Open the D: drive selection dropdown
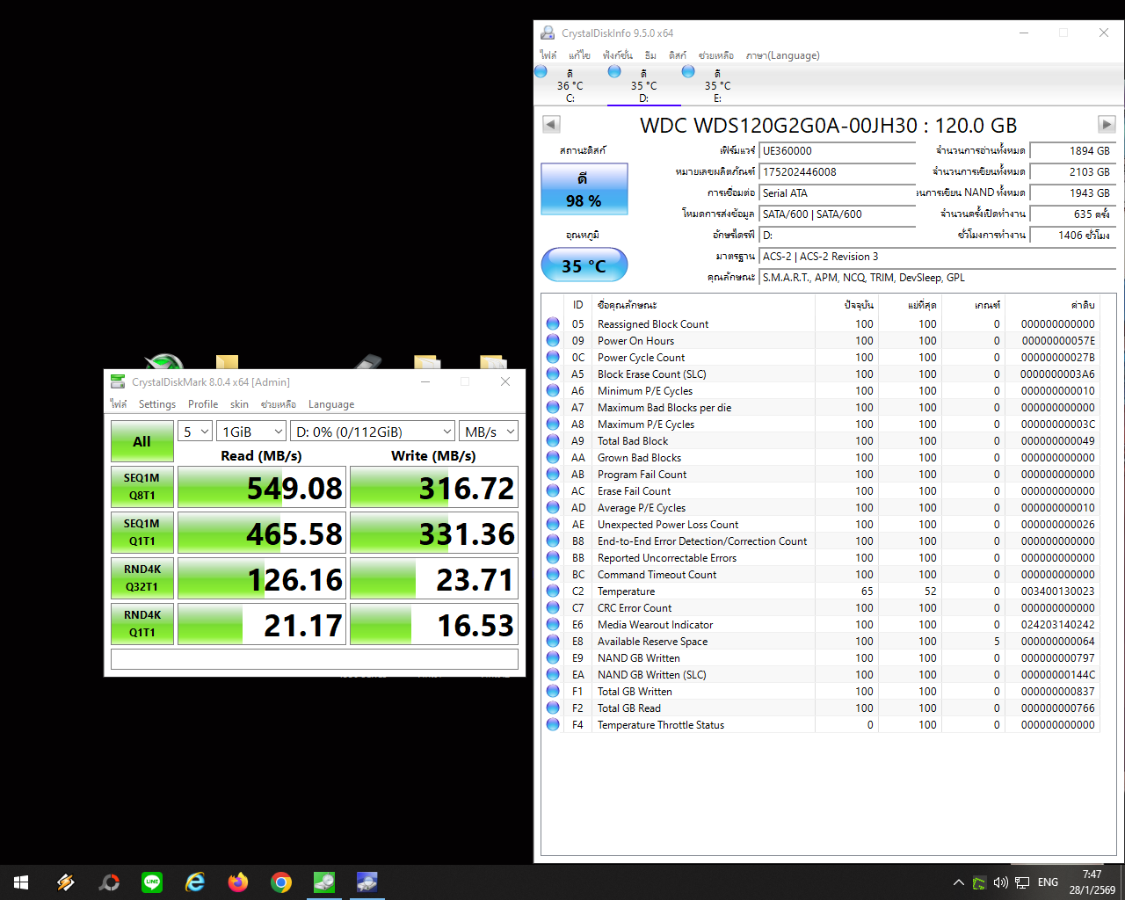Viewport: 1125px width, 900px height. (372, 432)
